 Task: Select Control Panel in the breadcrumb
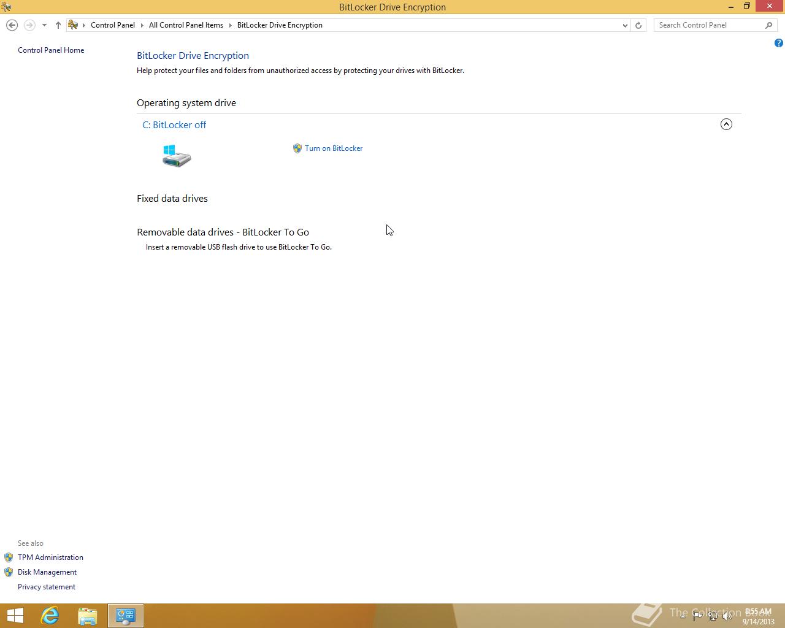[113, 25]
